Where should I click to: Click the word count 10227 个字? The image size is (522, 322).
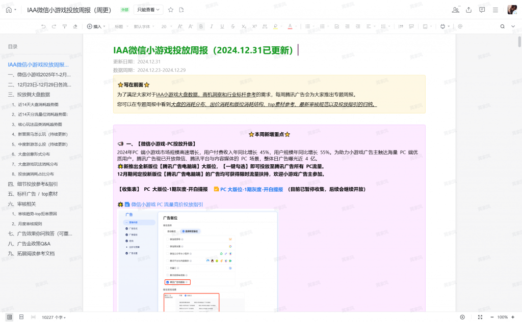(x=54, y=317)
